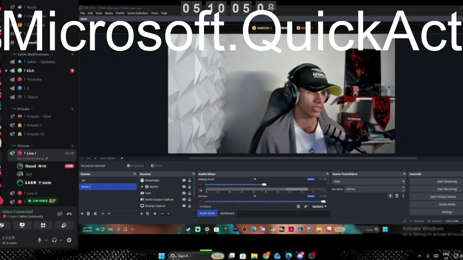Screen dimensions: 463x260
Task: Open Discord user settings gear
Action: pos(69,240)
